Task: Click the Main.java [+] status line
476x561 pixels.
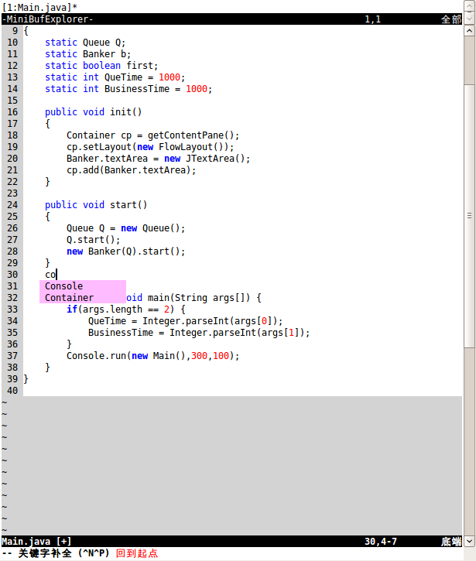Action: [x=231, y=542]
